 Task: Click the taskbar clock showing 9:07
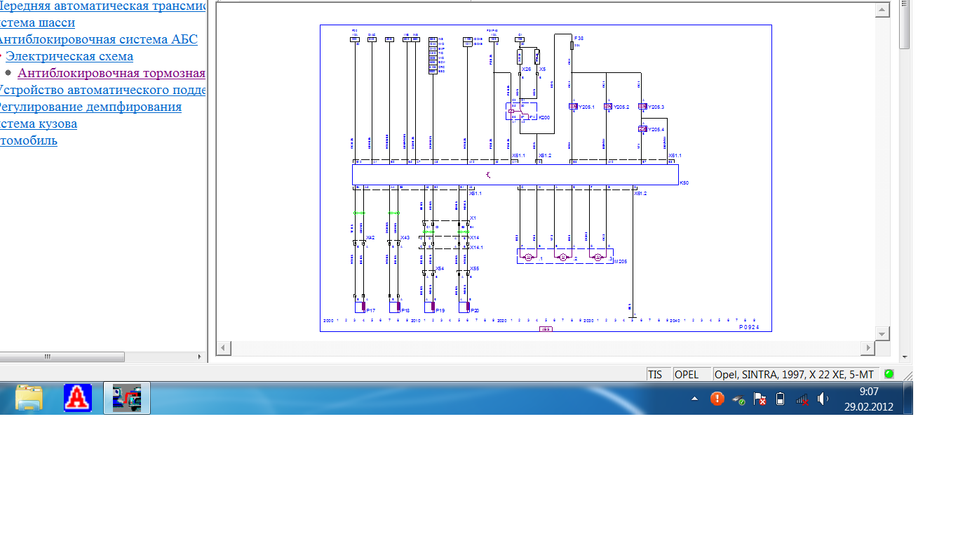coord(868,399)
